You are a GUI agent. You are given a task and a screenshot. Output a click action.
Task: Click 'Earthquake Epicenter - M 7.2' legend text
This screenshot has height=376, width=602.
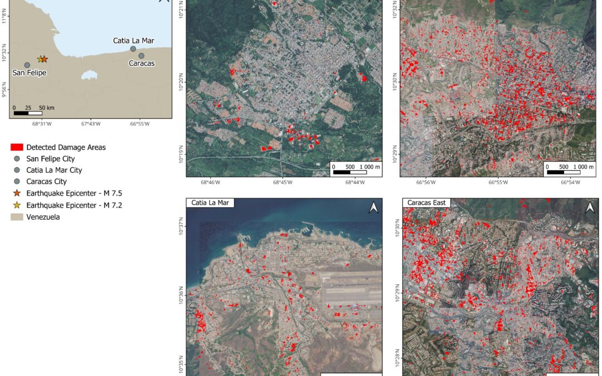click(74, 205)
